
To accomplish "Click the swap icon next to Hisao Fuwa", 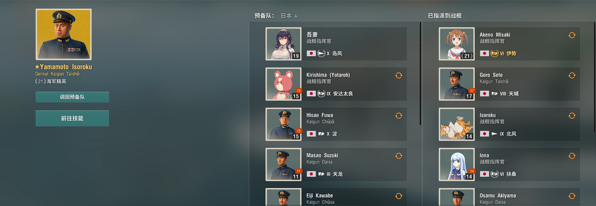I will pos(398,116).
